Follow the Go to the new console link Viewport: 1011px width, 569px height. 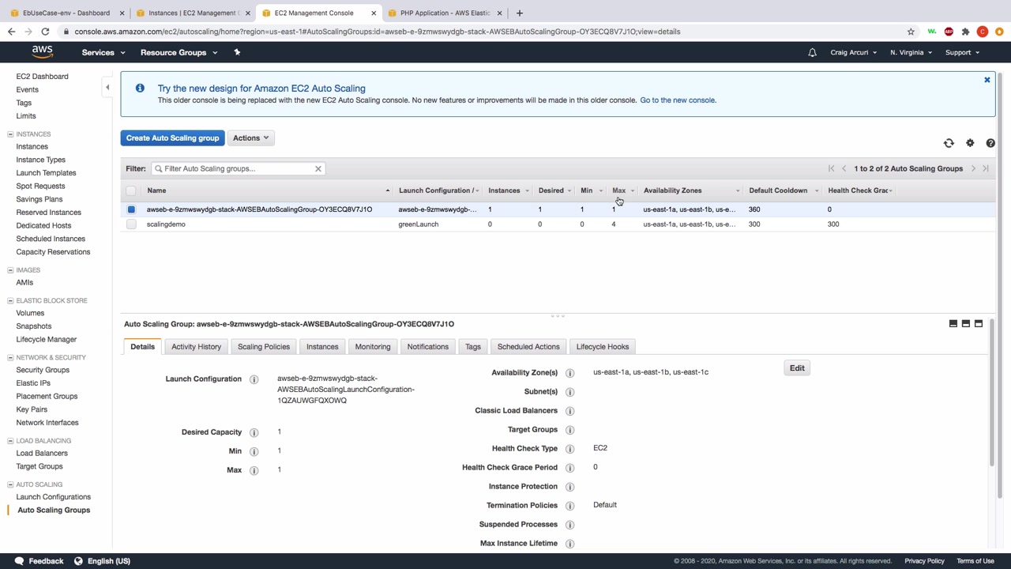678,100
